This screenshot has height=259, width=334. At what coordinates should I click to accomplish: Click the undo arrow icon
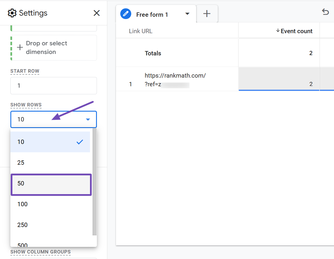click(x=325, y=12)
